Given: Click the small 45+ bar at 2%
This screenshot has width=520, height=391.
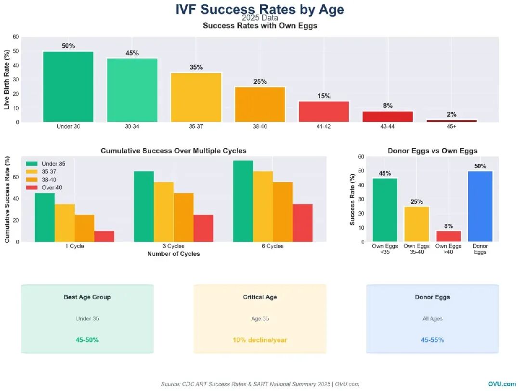Looking at the screenshot, I should [x=451, y=121].
